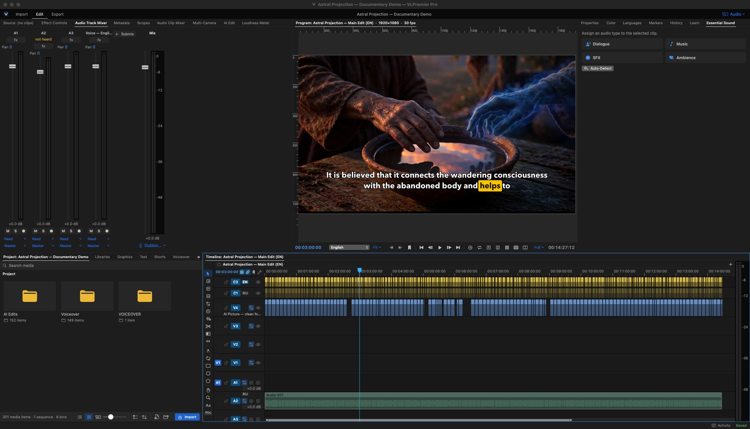Add a Submix channel

tap(125, 34)
